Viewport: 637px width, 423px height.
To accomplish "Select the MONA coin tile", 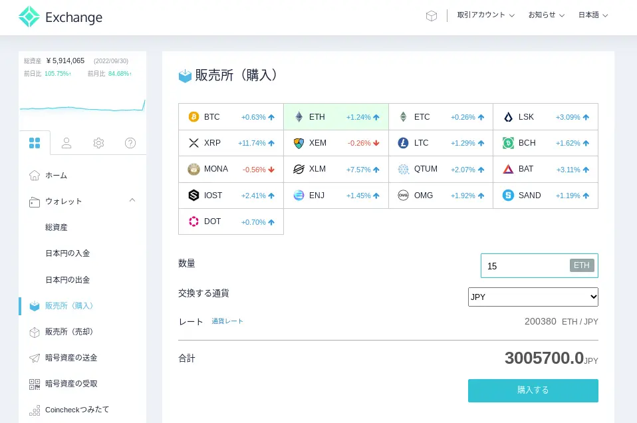I will tap(231, 170).
